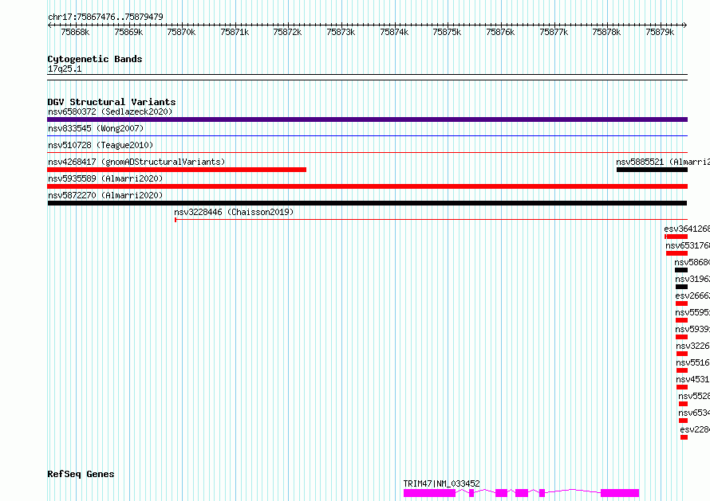Open the nsv5872270 (Almarri2020) label
The width and height of the screenshot is (710, 501).
click(105, 195)
